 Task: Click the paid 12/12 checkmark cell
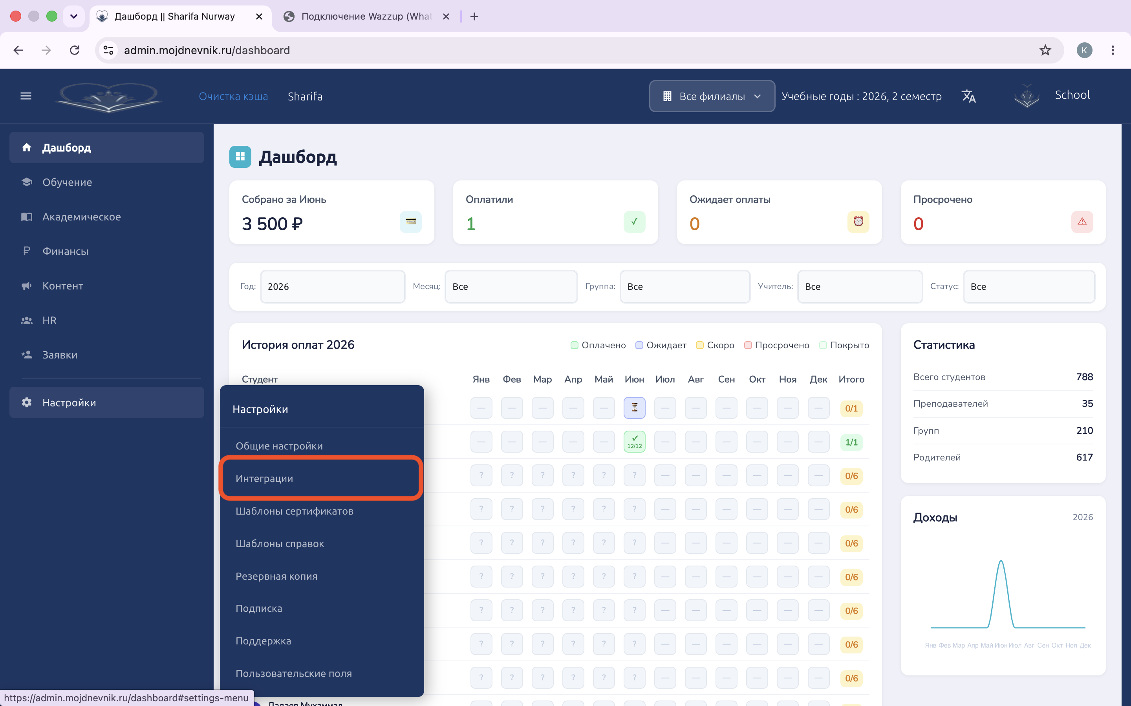[634, 442]
